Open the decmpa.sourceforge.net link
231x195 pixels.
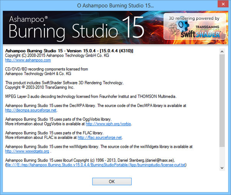point(31,110)
